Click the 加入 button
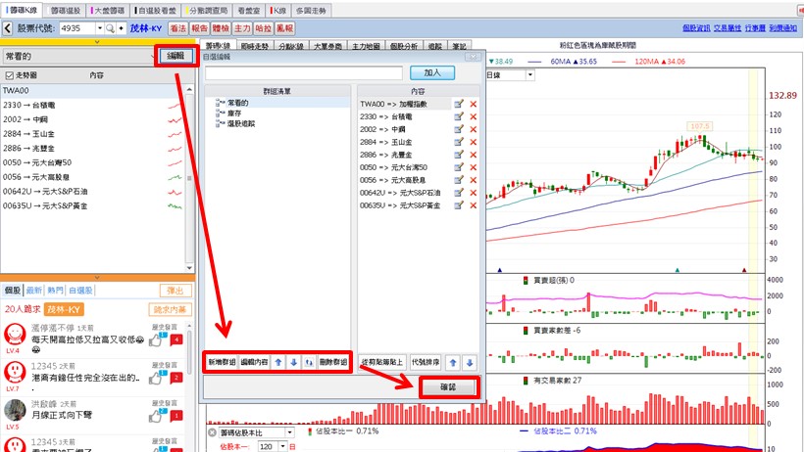804x452 pixels. (431, 73)
